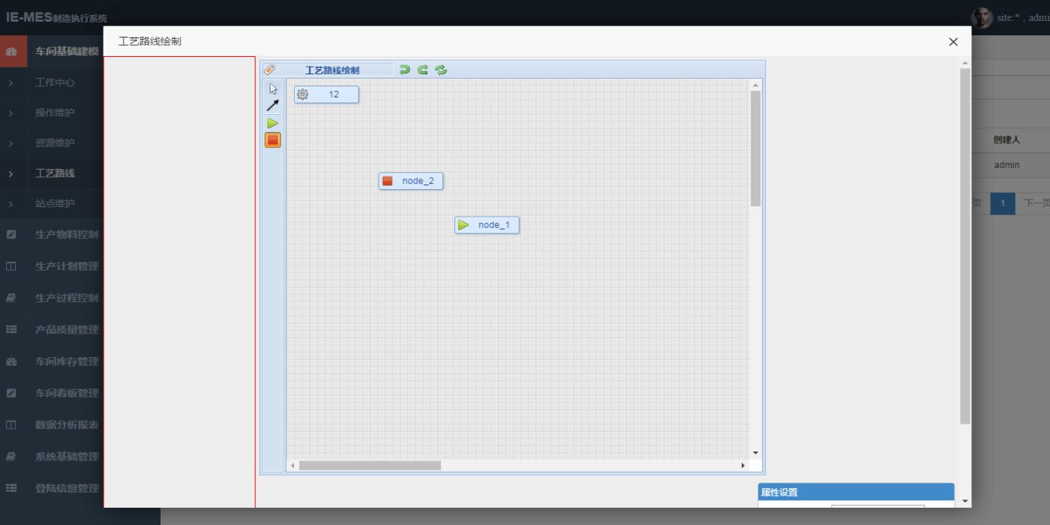The height and width of the screenshot is (525, 1050).
Task: Go to page 1 in pagination
Action: click(x=1003, y=203)
